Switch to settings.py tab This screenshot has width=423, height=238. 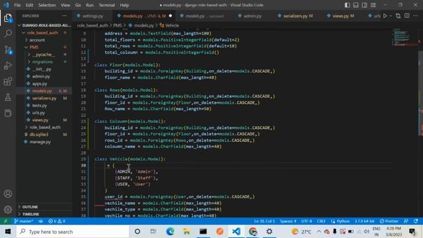[x=93, y=16]
